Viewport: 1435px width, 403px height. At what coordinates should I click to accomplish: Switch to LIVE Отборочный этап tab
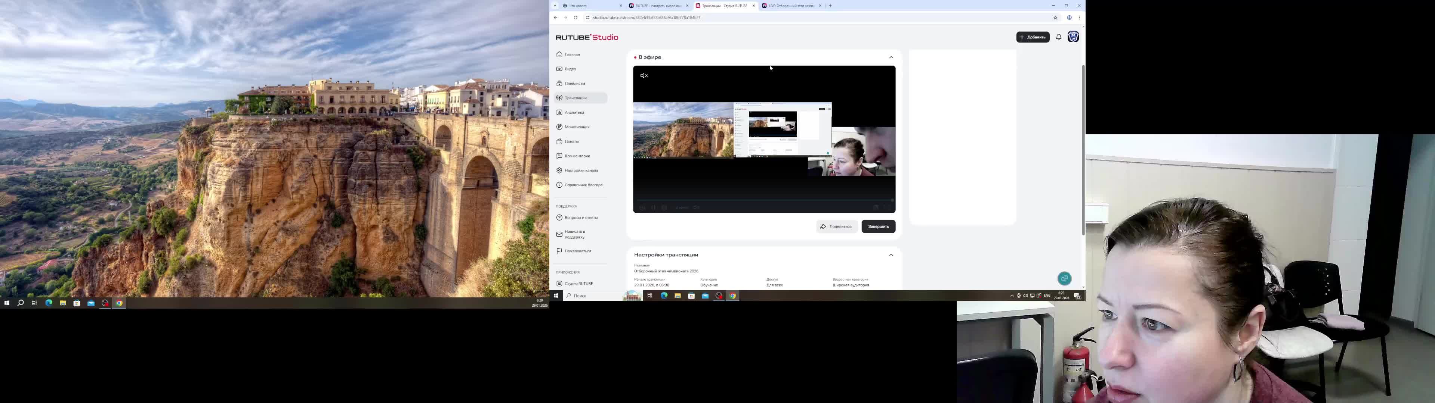point(791,6)
